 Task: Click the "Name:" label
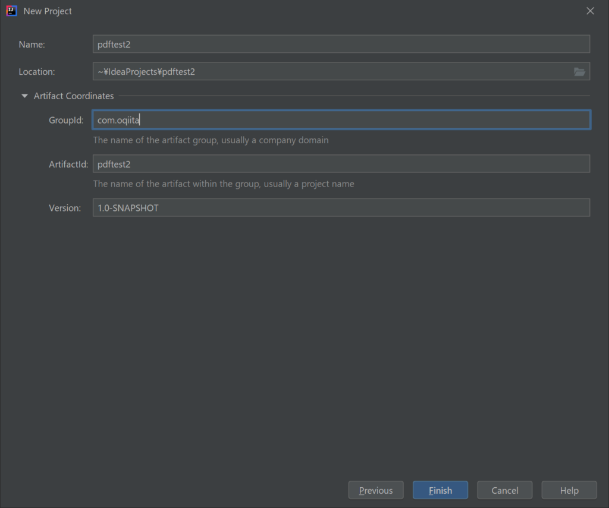point(32,45)
